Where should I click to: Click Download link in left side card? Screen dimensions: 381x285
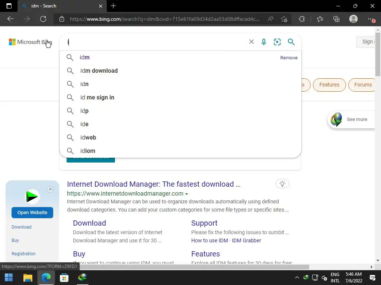pyautogui.click(x=21, y=227)
